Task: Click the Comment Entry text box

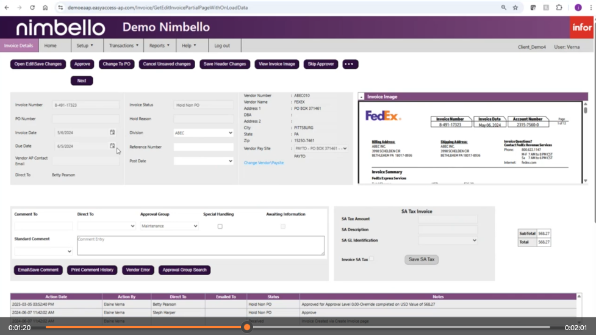Action: pos(201,245)
